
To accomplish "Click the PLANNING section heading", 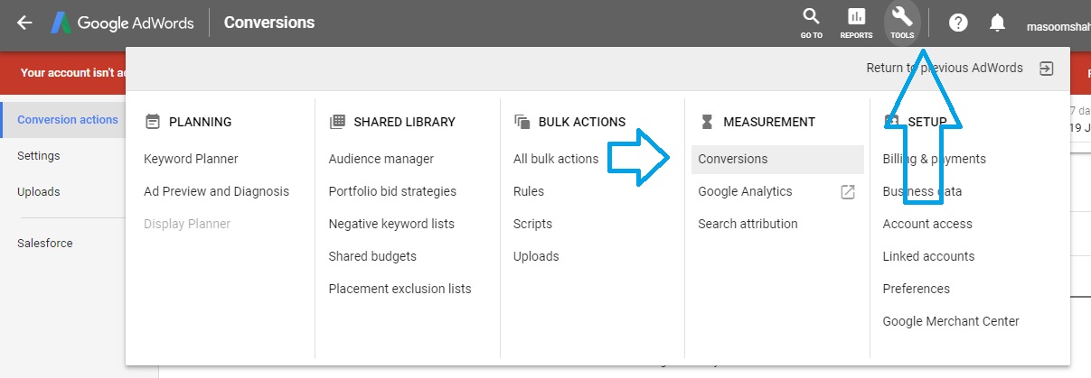I will pos(201,122).
